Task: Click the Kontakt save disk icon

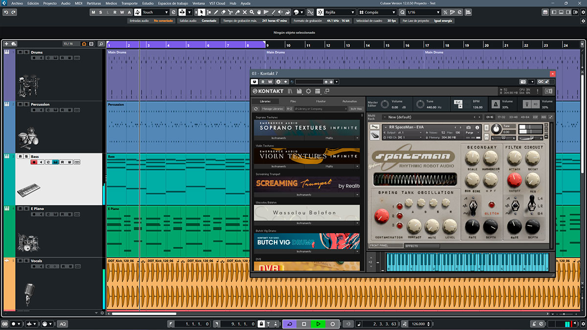Action: [299, 91]
